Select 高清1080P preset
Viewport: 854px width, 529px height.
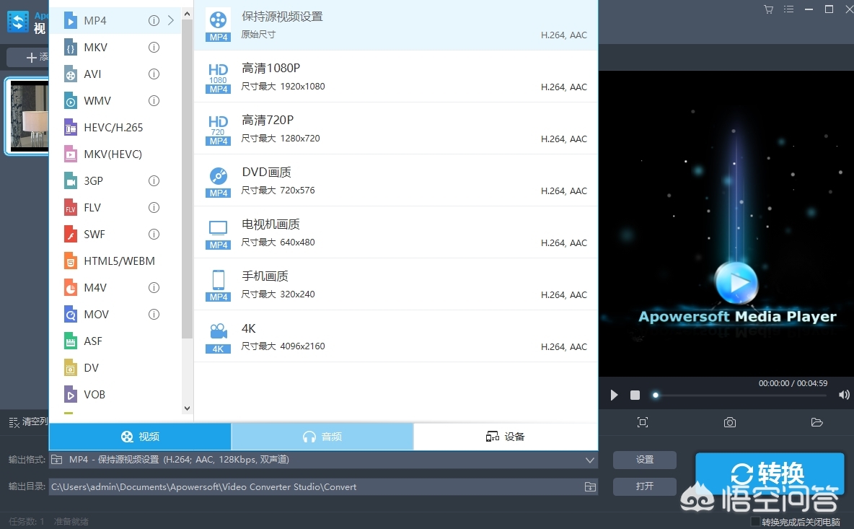click(x=396, y=76)
